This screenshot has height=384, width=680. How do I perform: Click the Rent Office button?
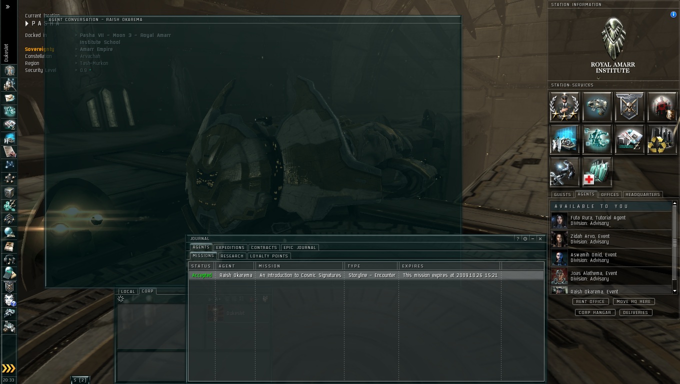(590, 301)
